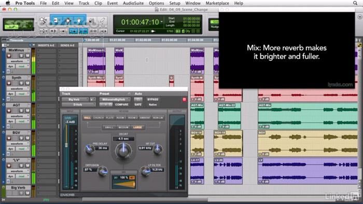The image size is (363, 204).
Task: Record-enable the MixMinus track
Action: (x=9, y=56)
